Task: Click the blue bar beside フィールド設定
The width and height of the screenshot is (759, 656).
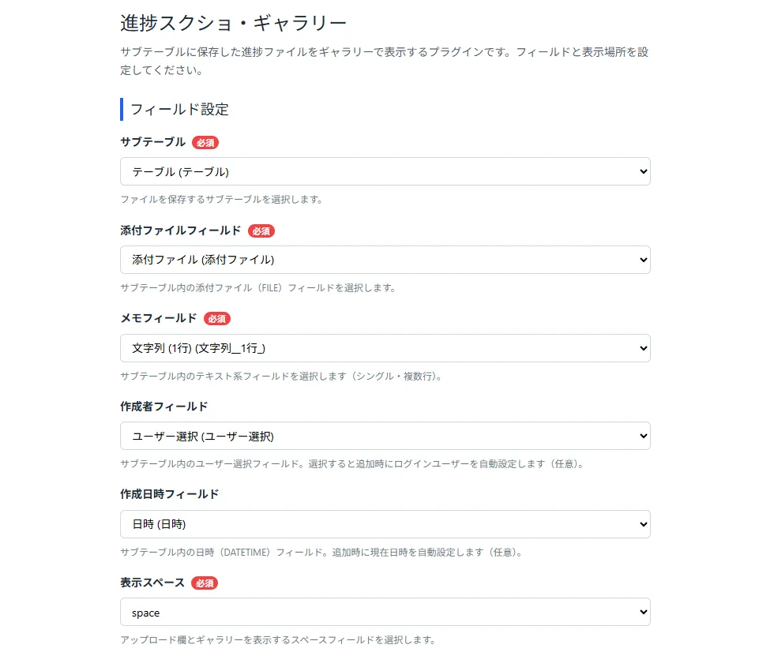Action: tap(121, 110)
